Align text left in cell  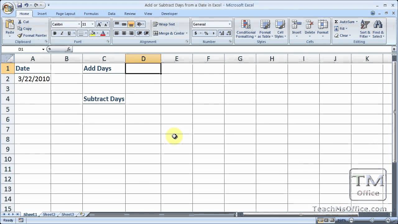[x=117, y=33]
